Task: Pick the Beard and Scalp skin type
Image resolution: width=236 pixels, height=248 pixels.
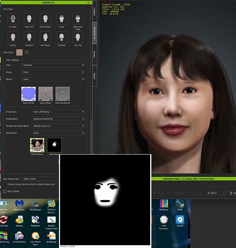Action: coord(78,19)
